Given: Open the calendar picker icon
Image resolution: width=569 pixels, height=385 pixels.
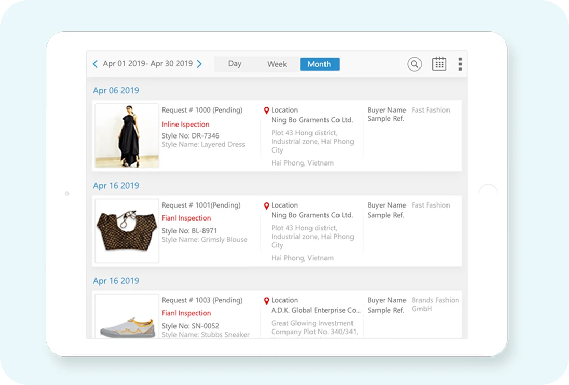Looking at the screenshot, I should (x=439, y=64).
